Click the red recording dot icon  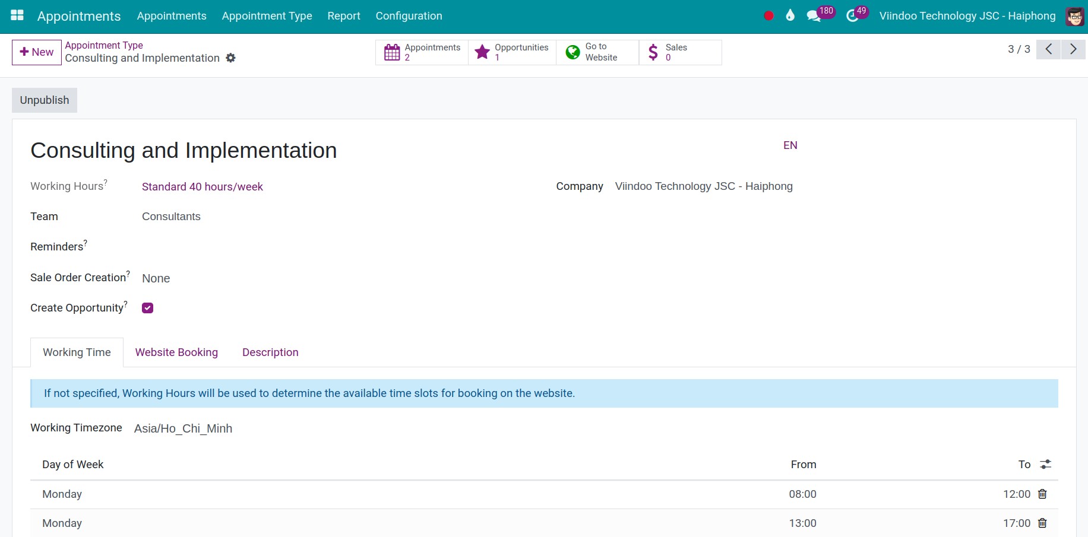coord(768,16)
